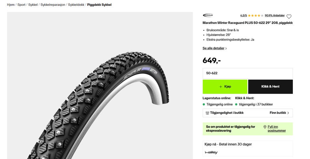Click the 4.2/5 rating score
Image resolution: width=310 pixels, height=159 pixels.
(243, 16)
